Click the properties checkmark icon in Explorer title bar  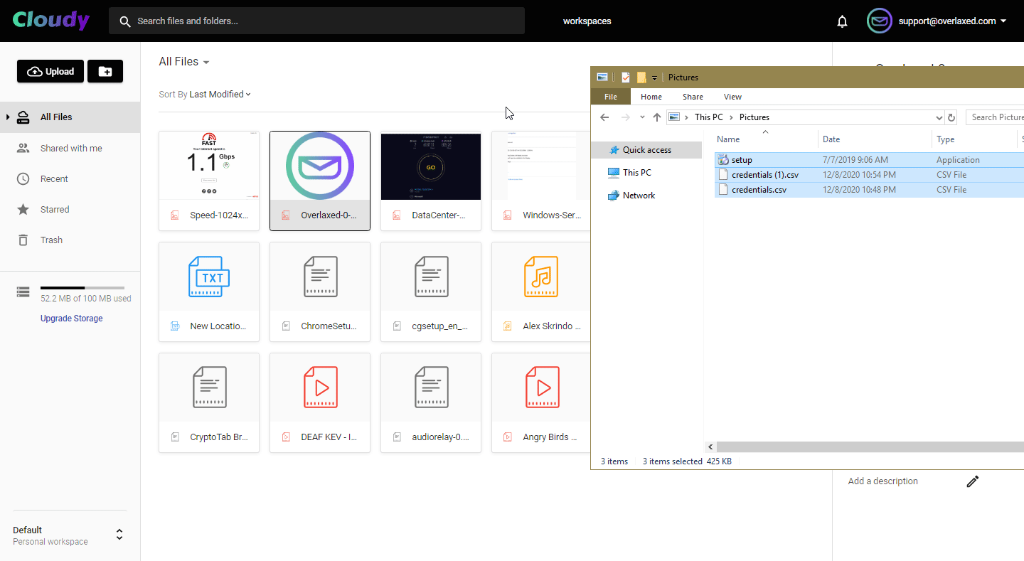pos(626,78)
